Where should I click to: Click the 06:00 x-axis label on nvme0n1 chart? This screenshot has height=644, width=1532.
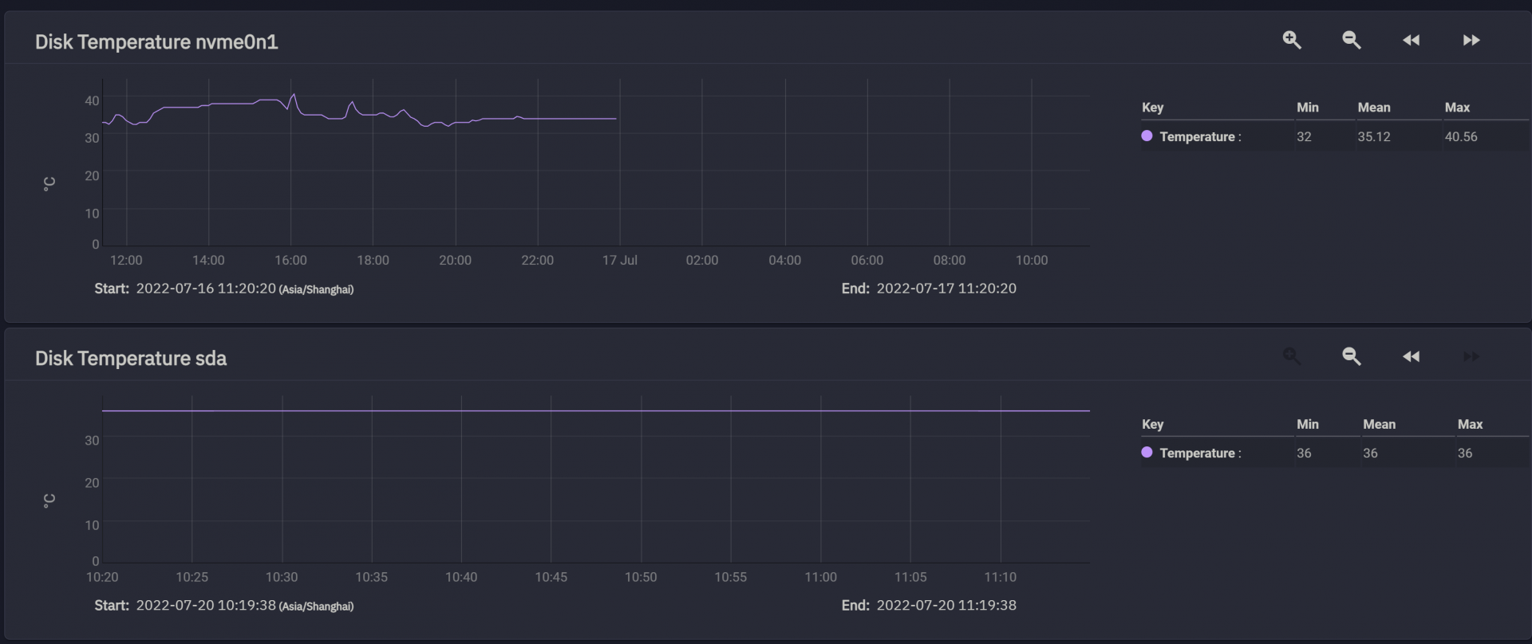pyautogui.click(x=867, y=261)
